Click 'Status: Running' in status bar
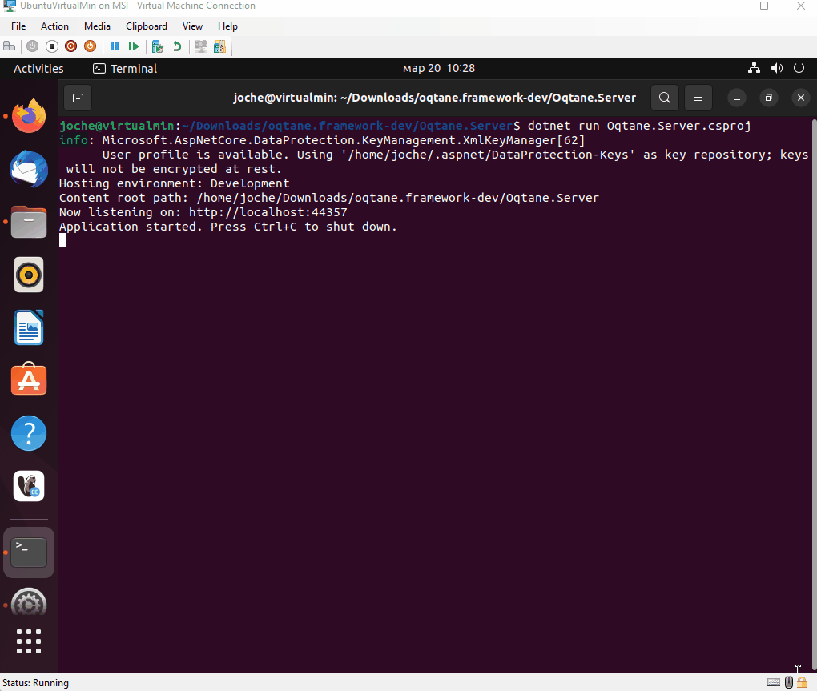817x691 pixels. (x=35, y=683)
